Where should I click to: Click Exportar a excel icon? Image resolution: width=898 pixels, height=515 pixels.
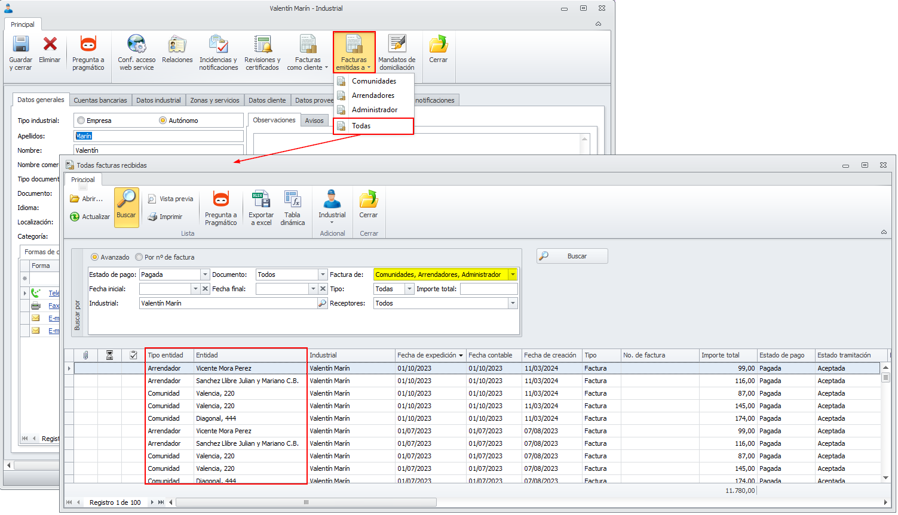[x=261, y=200]
